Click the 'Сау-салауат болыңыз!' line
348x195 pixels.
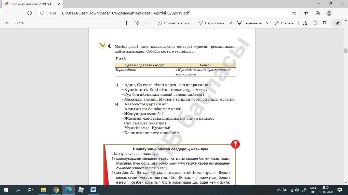(144, 123)
